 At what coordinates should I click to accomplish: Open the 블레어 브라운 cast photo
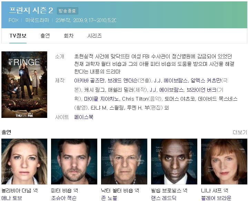point(224,161)
